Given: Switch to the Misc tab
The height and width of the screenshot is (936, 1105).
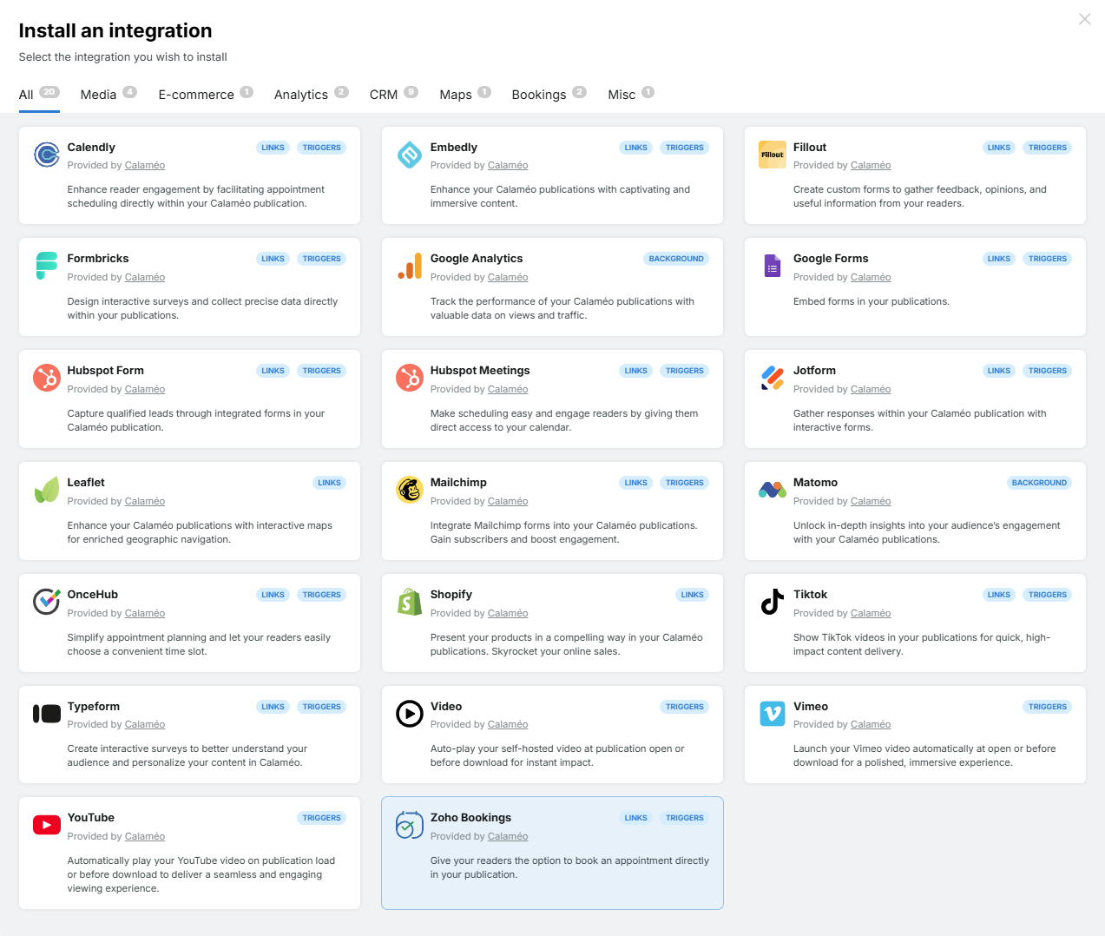Looking at the screenshot, I should [x=631, y=94].
